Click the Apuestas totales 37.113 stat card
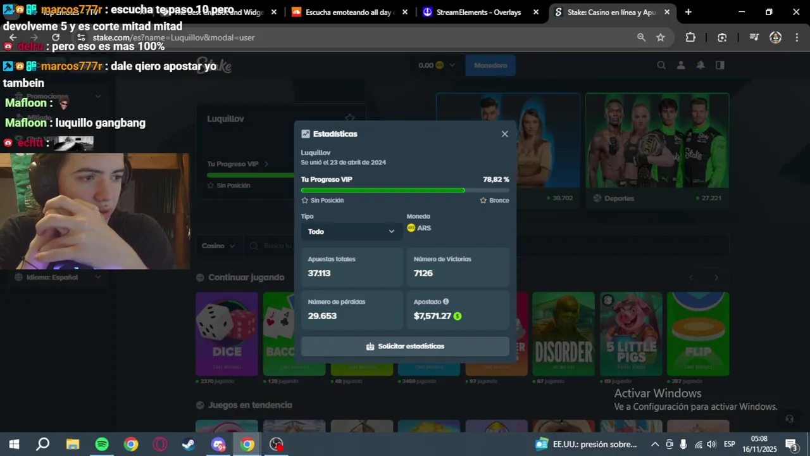 [x=352, y=267]
